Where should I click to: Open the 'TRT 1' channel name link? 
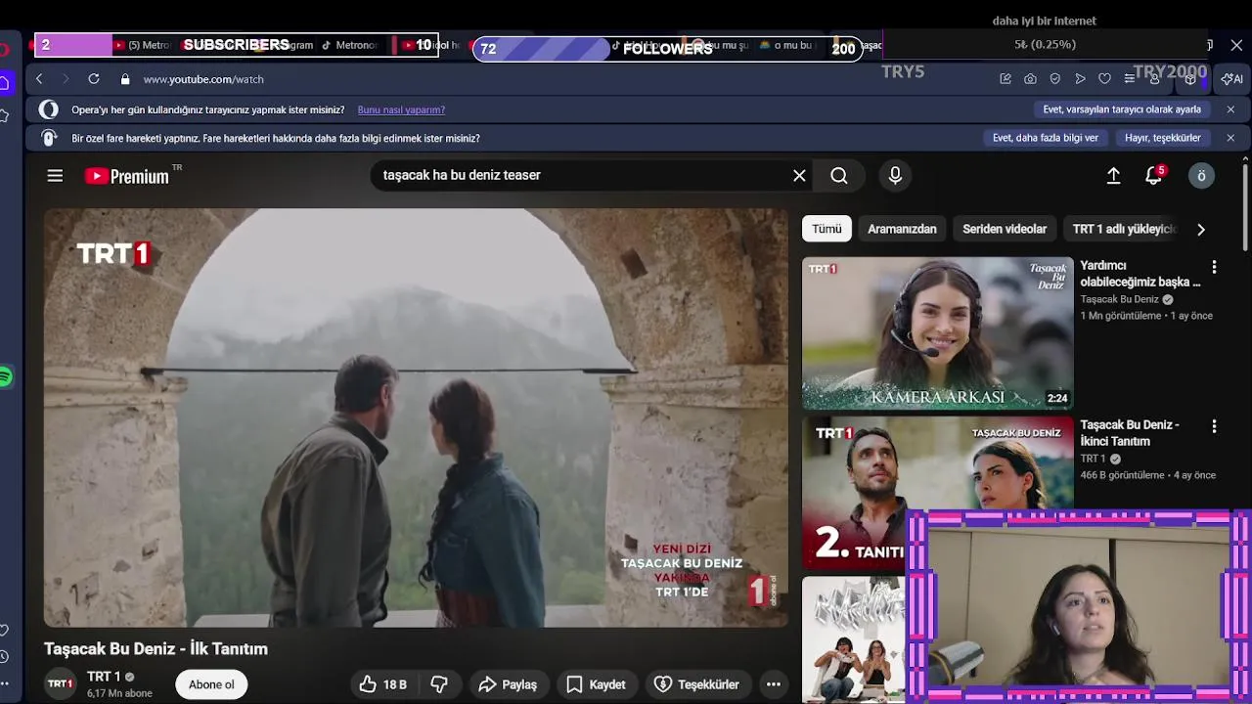coord(104,677)
